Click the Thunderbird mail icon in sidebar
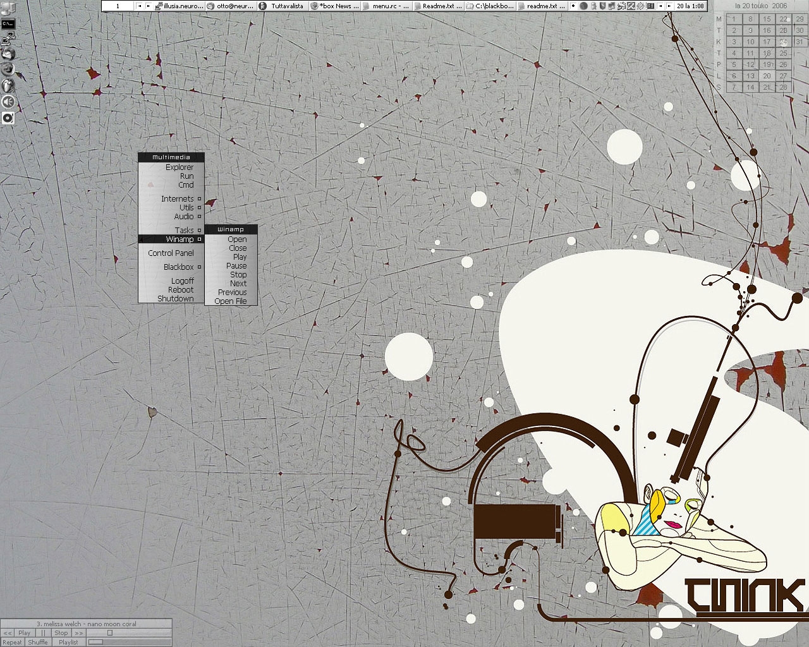 [8, 54]
